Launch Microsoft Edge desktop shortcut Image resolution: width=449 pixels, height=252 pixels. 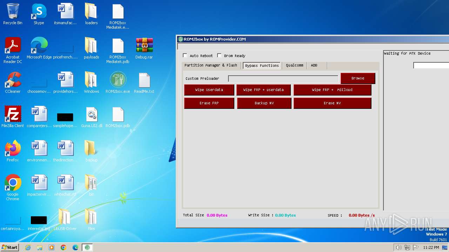click(x=39, y=48)
